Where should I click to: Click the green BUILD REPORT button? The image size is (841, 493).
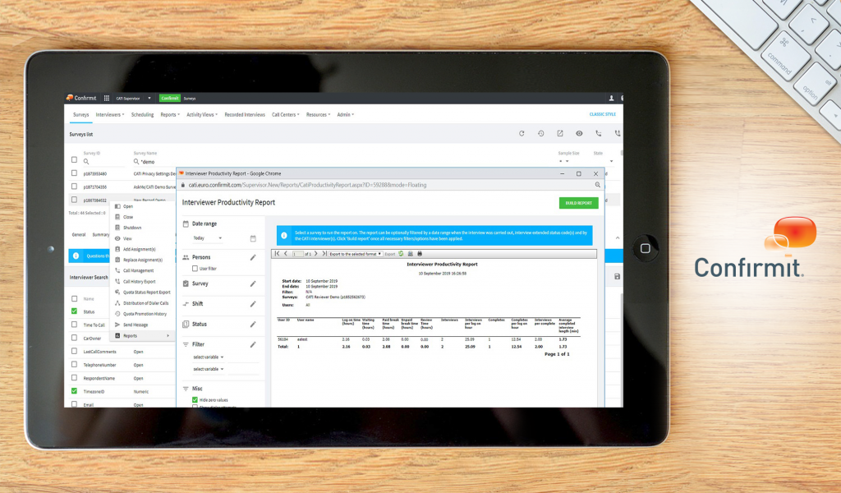[578, 203]
